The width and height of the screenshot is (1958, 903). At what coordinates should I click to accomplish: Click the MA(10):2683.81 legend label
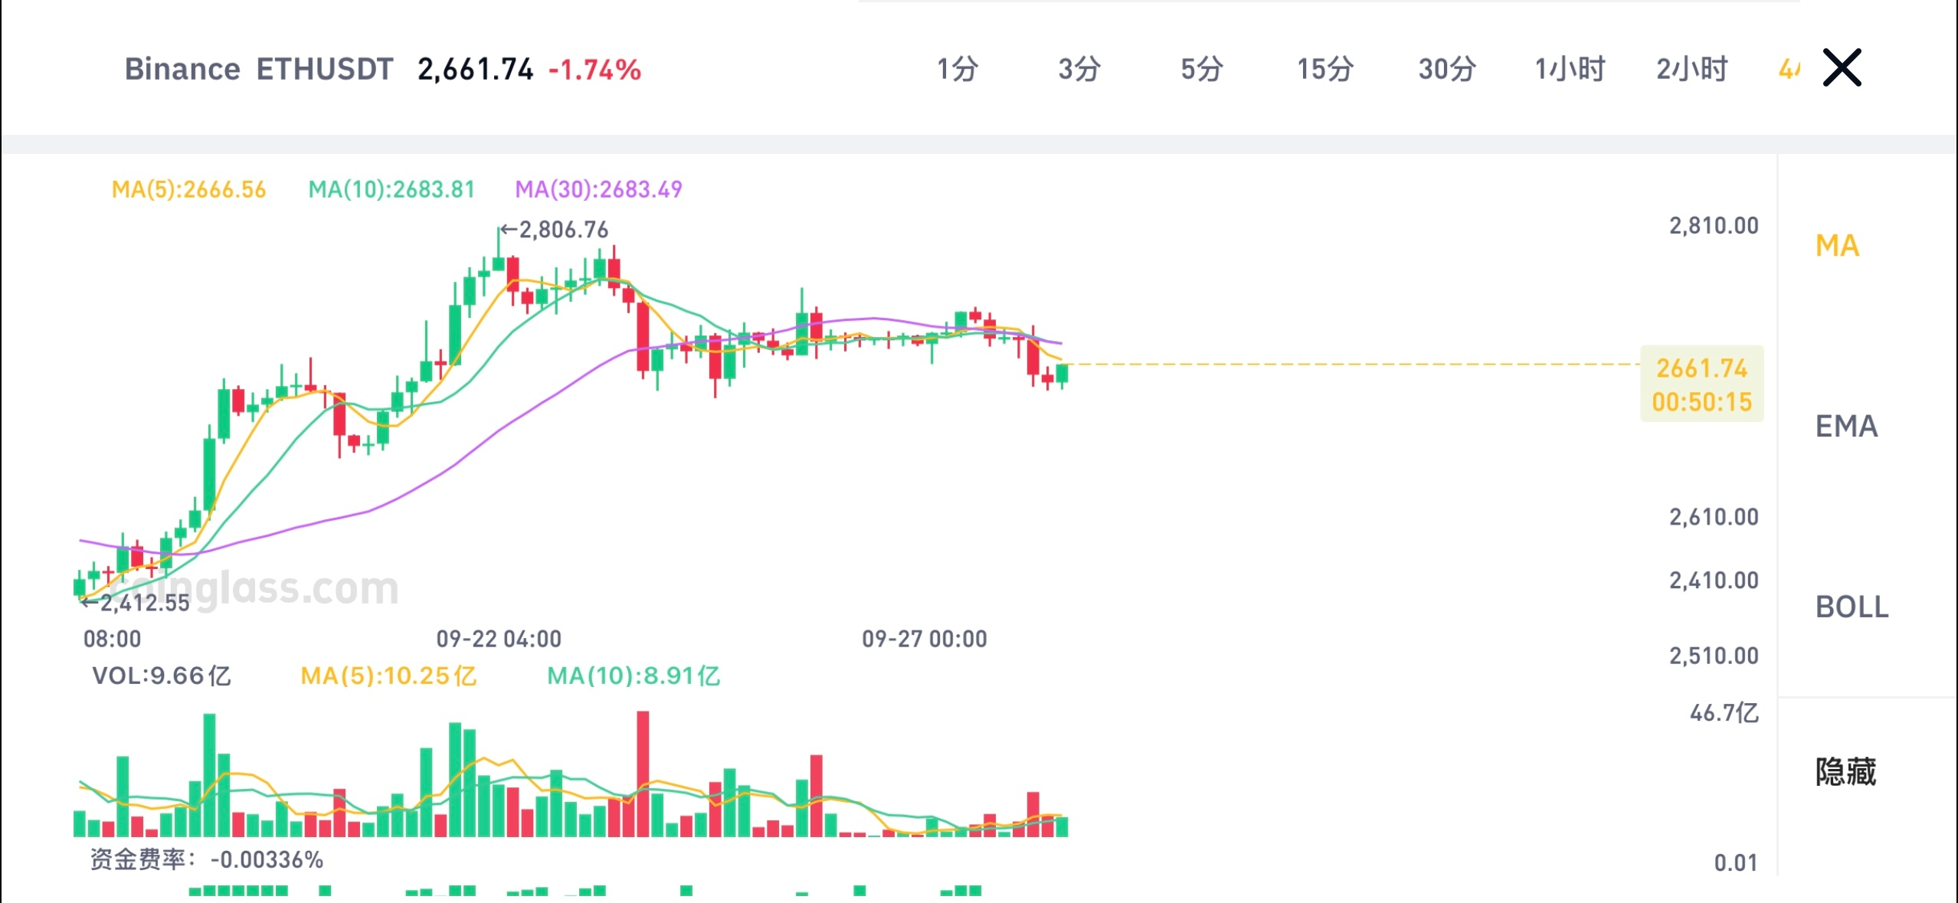coord(391,189)
